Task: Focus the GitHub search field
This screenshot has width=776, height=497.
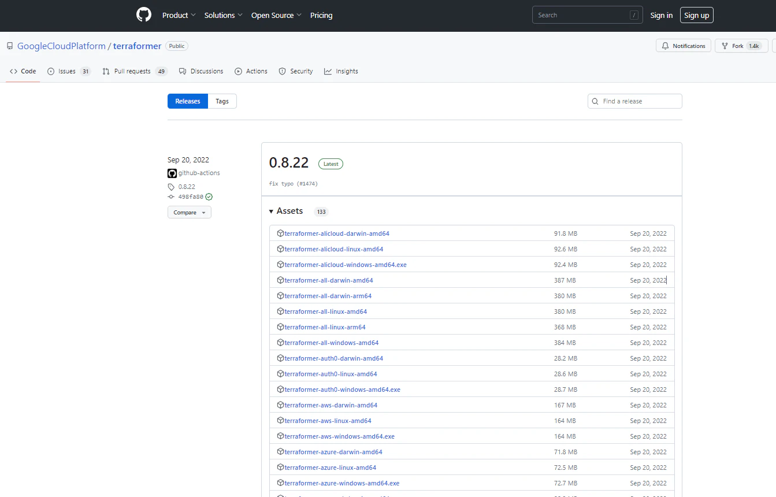Action: pos(588,16)
